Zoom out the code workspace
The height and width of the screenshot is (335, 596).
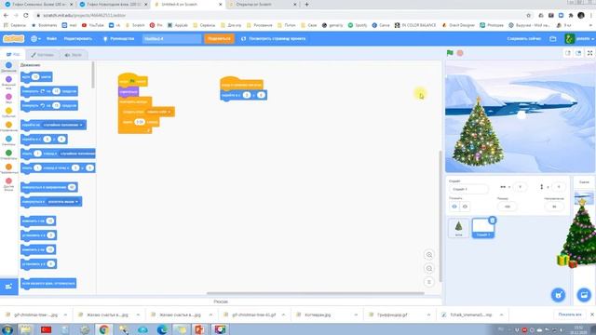tap(429, 269)
